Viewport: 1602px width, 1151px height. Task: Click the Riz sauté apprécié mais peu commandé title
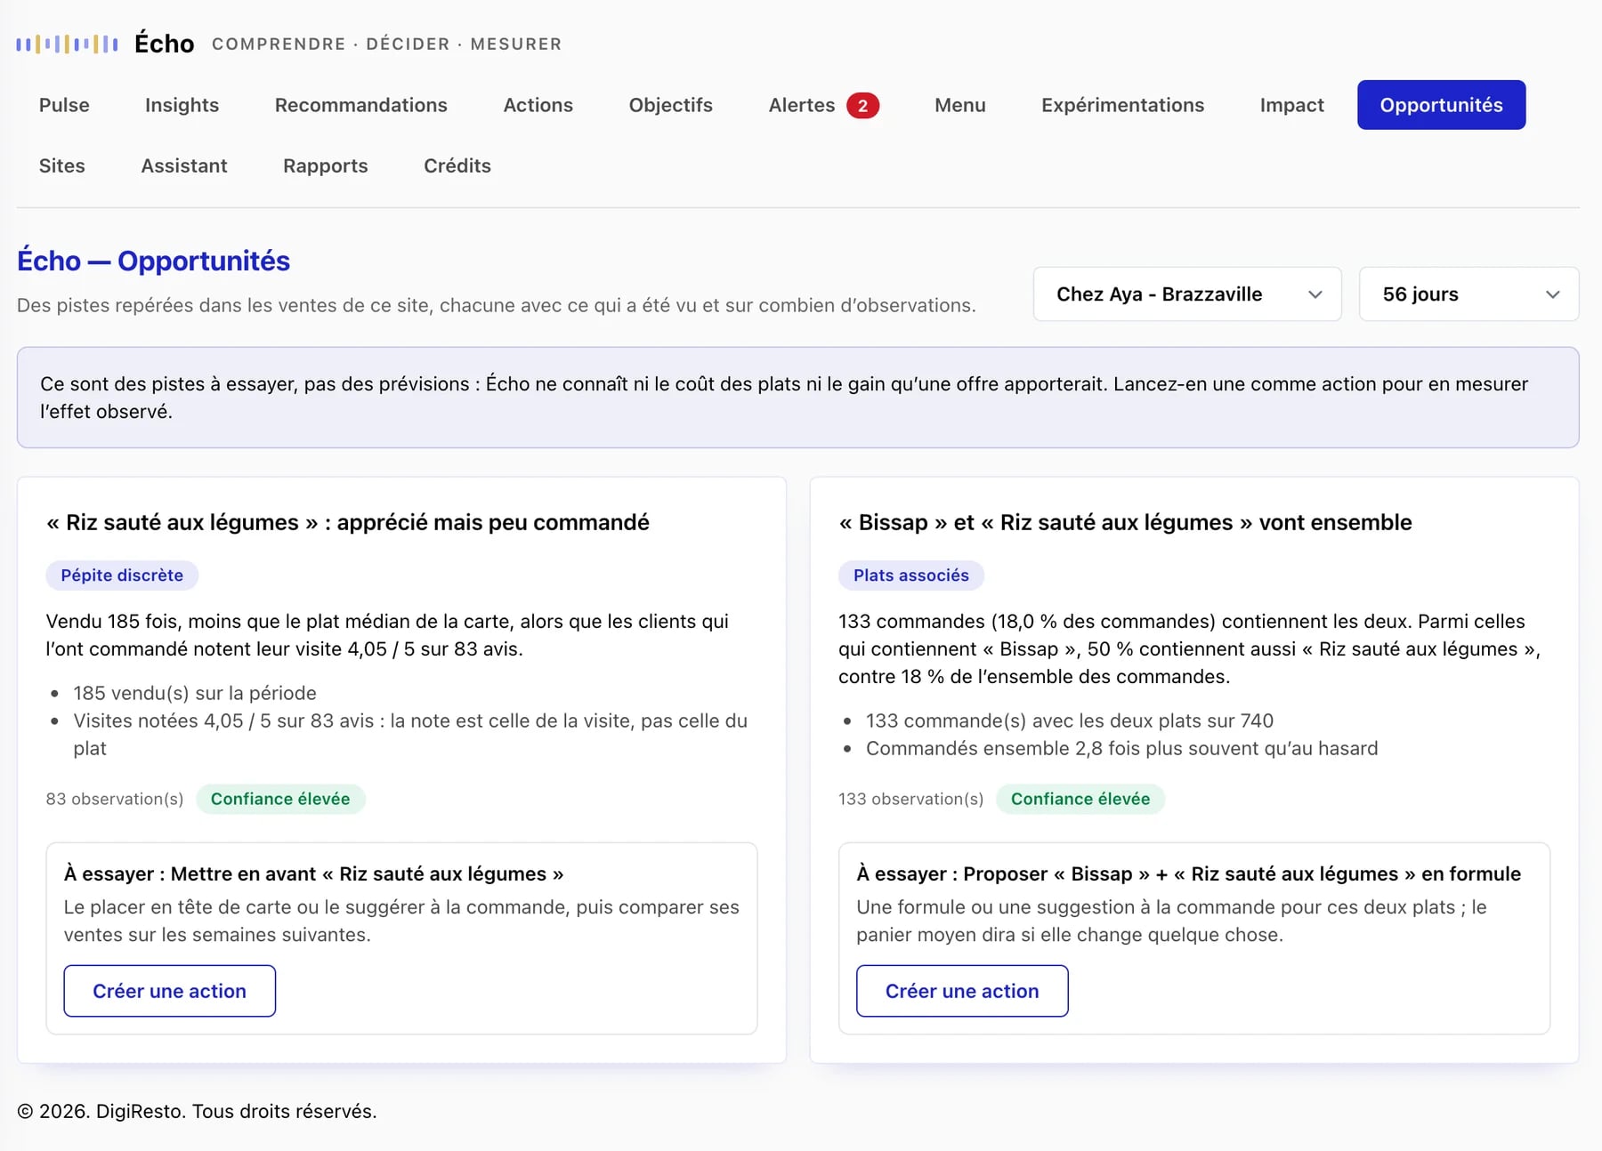coord(348,522)
